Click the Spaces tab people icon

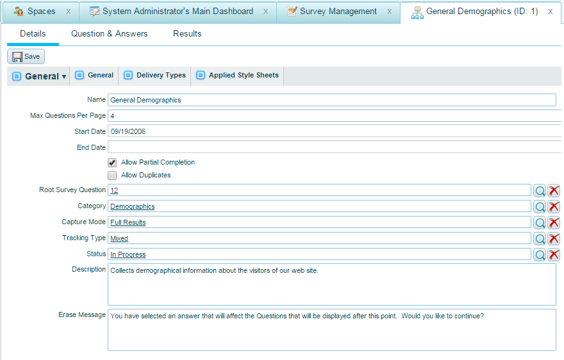[x=19, y=12]
